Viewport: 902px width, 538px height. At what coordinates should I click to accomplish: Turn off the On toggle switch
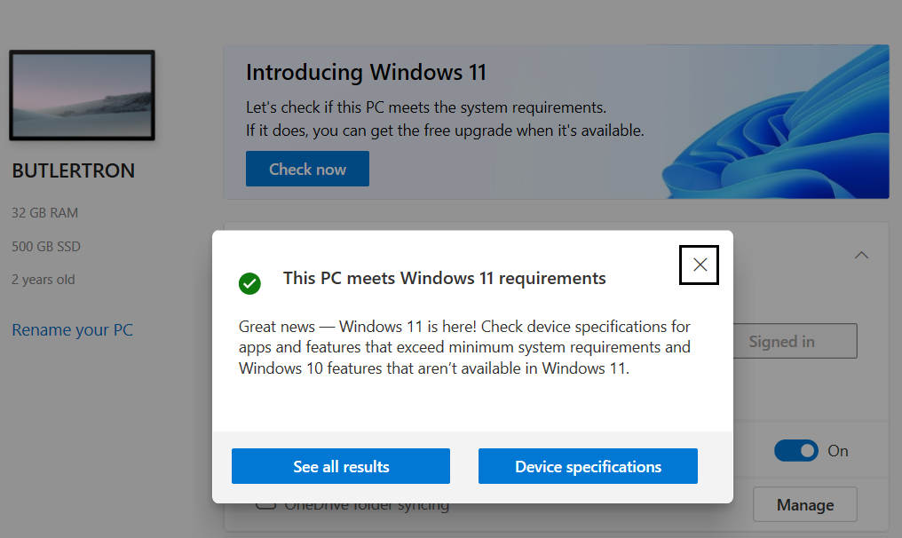796,451
